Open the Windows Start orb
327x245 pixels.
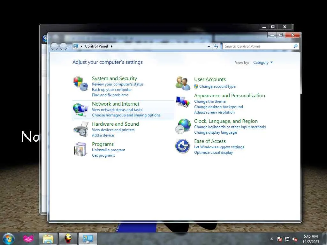point(9,239)
